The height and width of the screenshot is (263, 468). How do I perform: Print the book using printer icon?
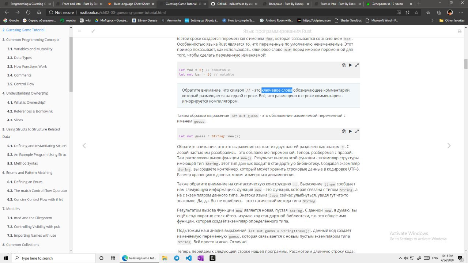460,31
